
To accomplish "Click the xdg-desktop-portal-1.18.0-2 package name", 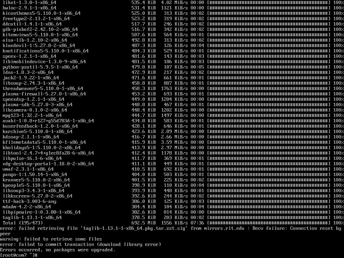I will 48,164.
